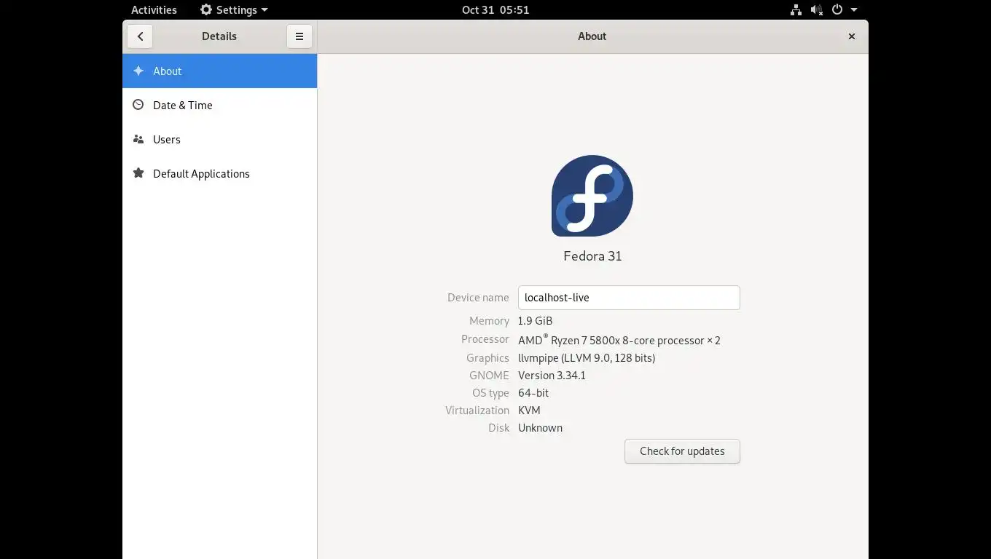Screen dimensions: 991x559
Task: Click the power icon in top bar
Action: point(837,10)
